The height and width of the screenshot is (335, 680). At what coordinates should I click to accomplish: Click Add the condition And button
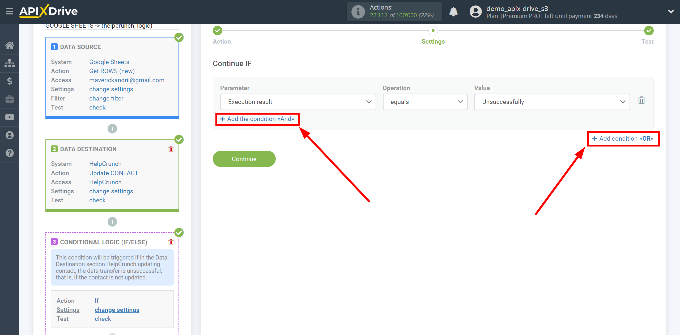[257, 119]
